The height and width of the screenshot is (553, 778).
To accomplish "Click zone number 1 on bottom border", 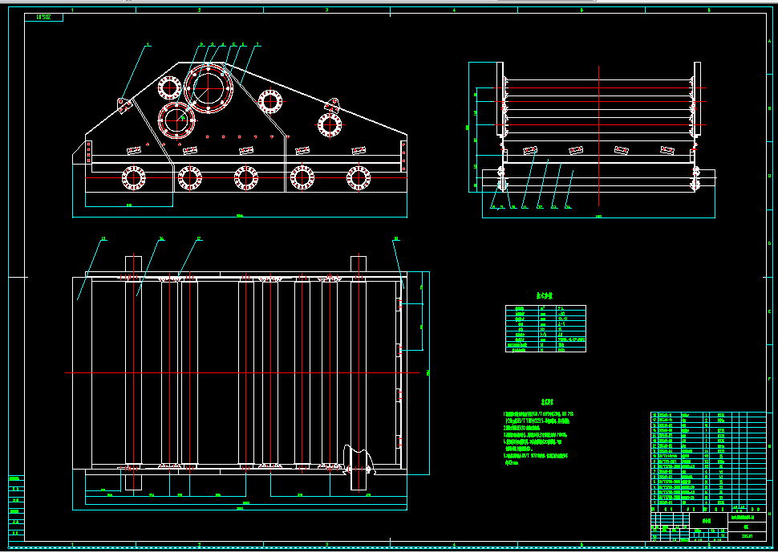I will 72,544.
